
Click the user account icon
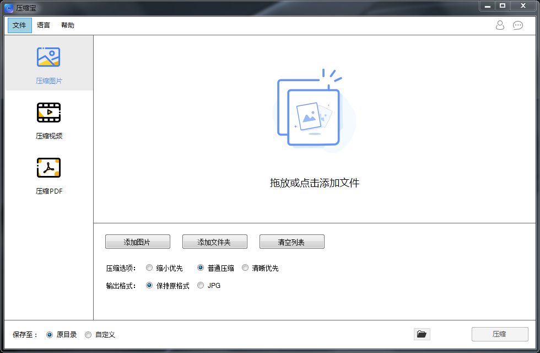click(x=500, y=25)
